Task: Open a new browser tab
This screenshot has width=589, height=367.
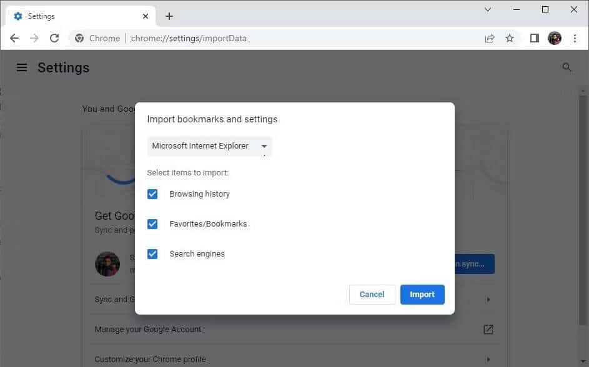Action: pyautogui.click(x=169, y=16)
